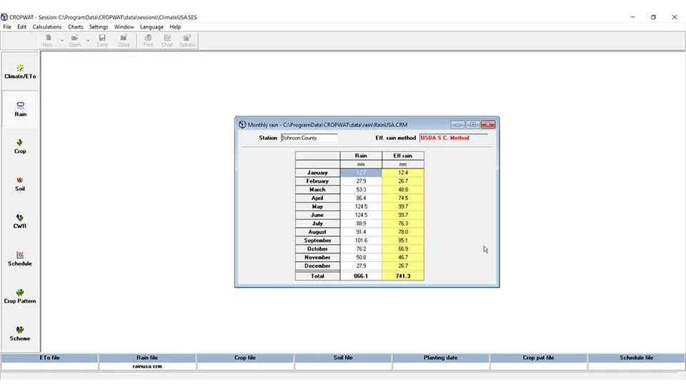Open the Crop module

[20, 146]
